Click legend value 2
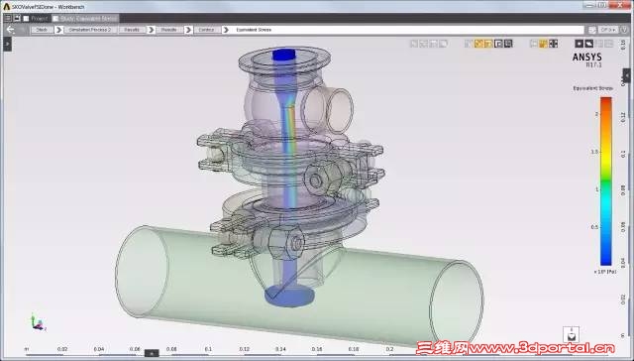This screenshot has height=361, width=634. click(596, 114)
